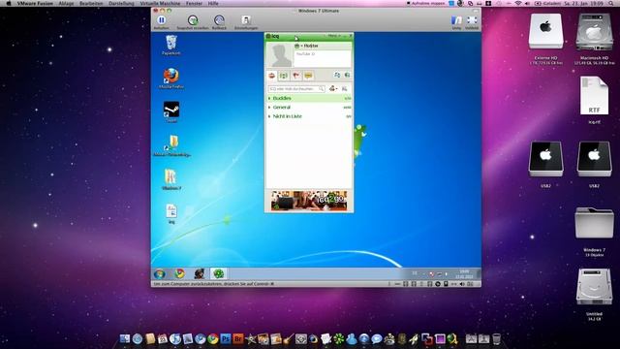Click the Anhalten pause icon in VMware toolbar
The image size is (620, 349).
pos(162,19)
